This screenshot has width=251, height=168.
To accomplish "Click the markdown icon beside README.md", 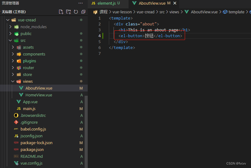I will click(16, 156).
